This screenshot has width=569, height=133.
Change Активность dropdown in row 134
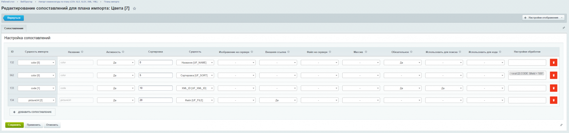116,100
